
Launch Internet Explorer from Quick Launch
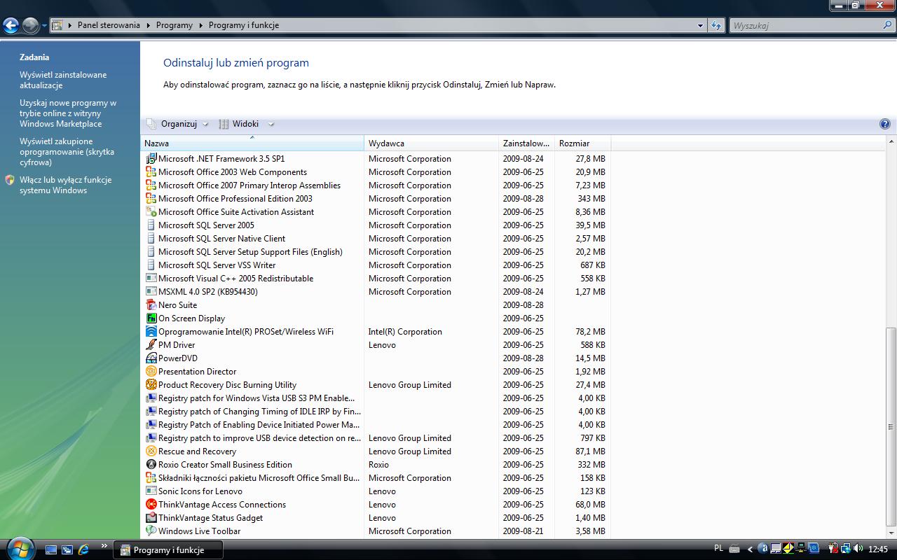tap(84, 549)
